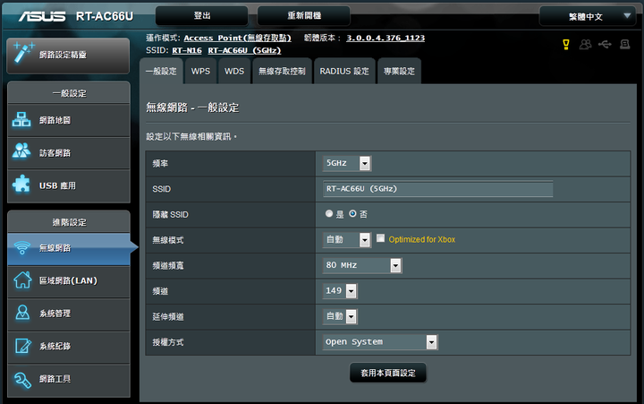644x404 pixels.
Task: Open the 繁體中文 language dropdown
Action: [588, 16]
